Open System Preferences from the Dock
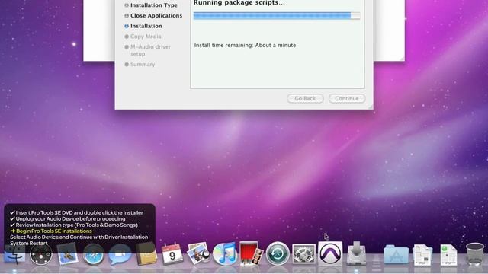Viewport: 488px width, 274px height. (303, 254)
